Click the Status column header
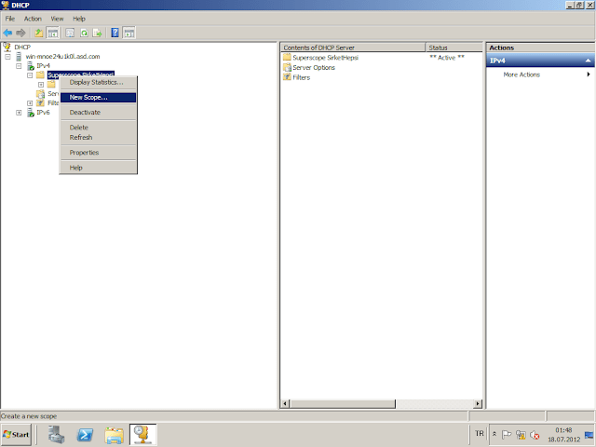This screenshot has height=447, width=596. (x=438, y=47)
